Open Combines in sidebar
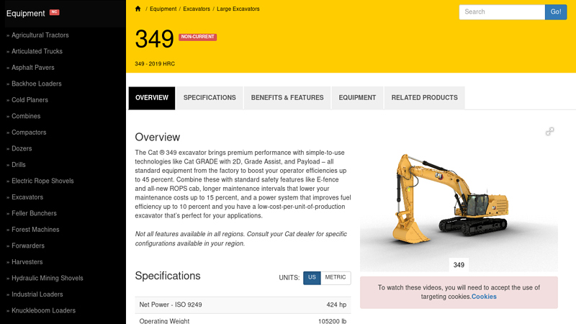576x324 pixels. coord(26,116)
